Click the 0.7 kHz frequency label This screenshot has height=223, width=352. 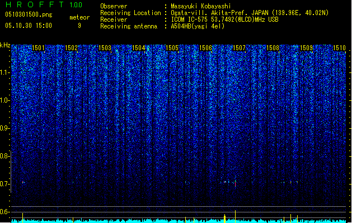[x=4, y=184]
